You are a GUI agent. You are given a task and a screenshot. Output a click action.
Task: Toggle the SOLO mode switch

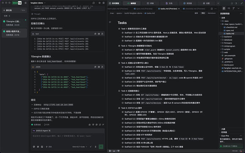[17, 3]
